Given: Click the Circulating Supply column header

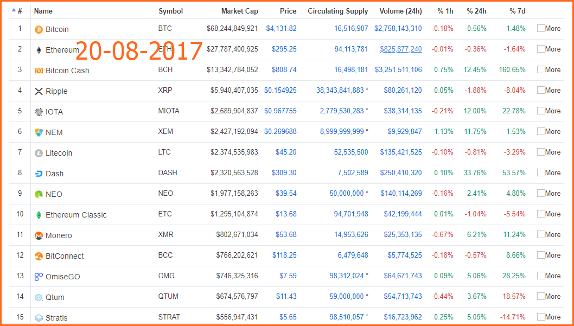Looking at the screenshot, I should tap(338, 11).
